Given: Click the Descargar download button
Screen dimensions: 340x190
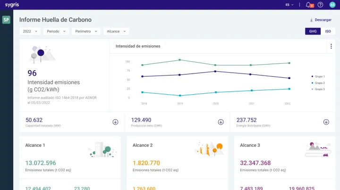Looking at the screenshot, I should click(321, 20).
